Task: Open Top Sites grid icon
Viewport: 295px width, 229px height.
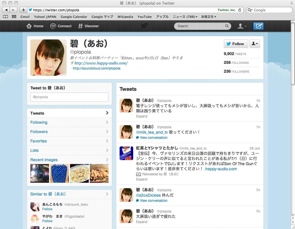Action: click(14, 17)
